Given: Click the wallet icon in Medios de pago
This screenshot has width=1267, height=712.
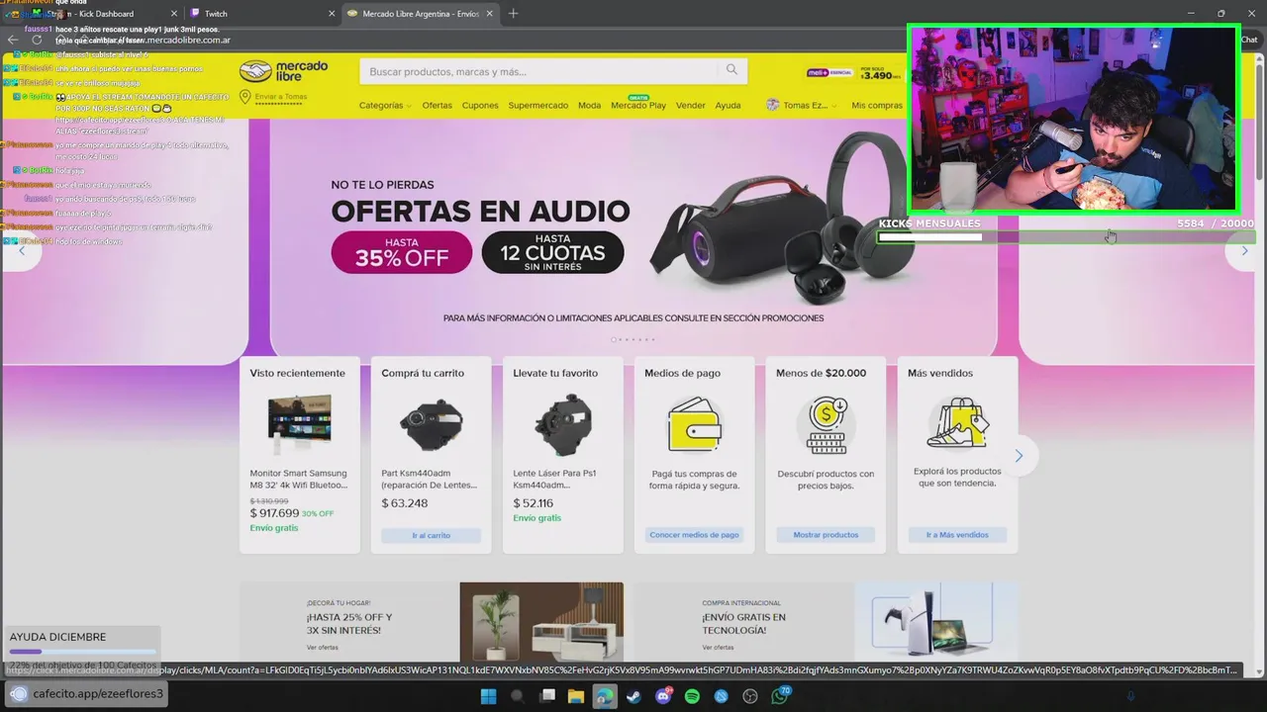Looking at the screenshot, I should coord(694,423).
